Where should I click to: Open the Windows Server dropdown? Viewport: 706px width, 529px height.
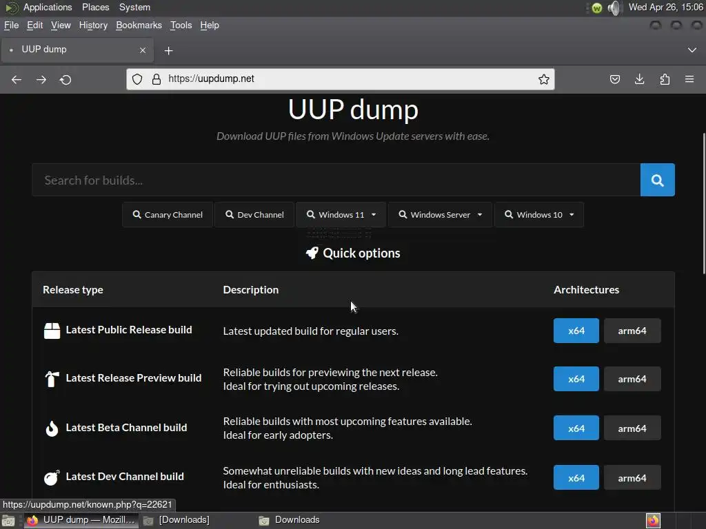pyautogui.click(x=440, y=215)
